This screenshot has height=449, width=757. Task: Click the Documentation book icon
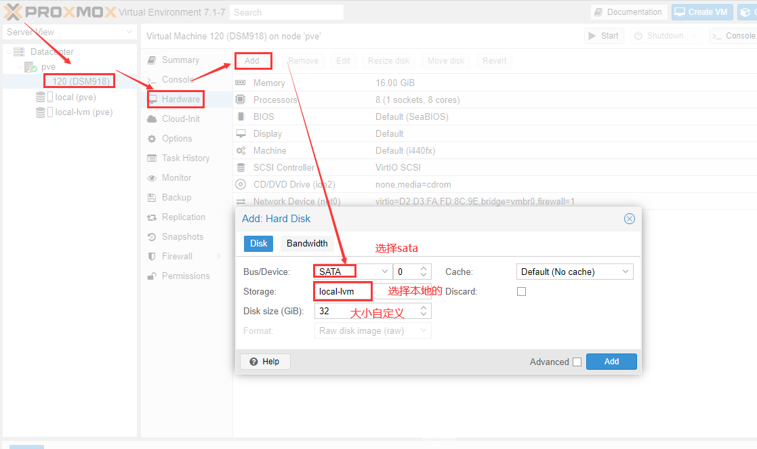coord(598,12)
